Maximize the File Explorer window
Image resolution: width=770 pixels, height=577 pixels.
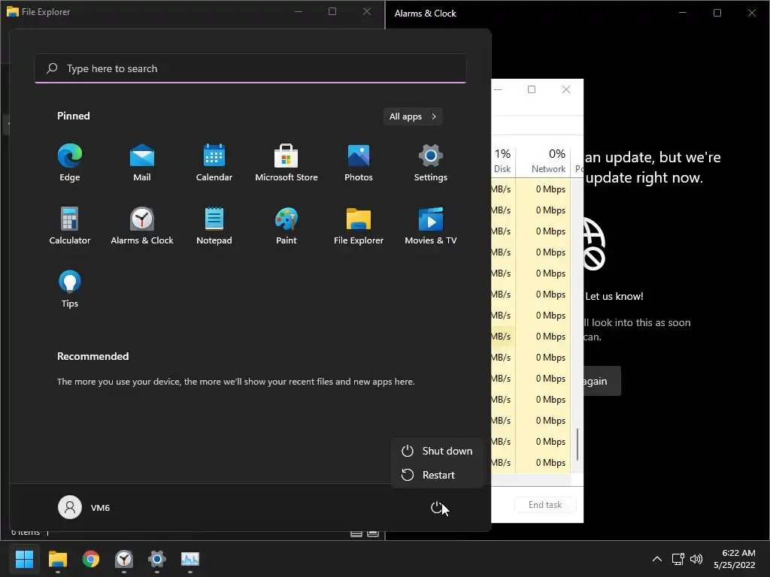(332, 11)
